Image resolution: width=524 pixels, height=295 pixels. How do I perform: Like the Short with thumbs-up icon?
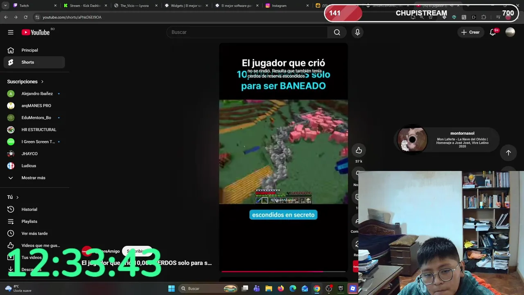pos(359,150)
